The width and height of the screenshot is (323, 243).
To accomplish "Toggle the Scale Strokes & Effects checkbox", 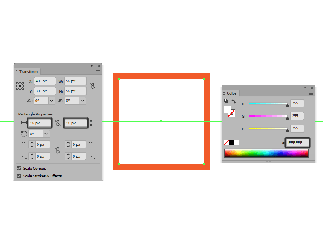I will click(19, 176).
